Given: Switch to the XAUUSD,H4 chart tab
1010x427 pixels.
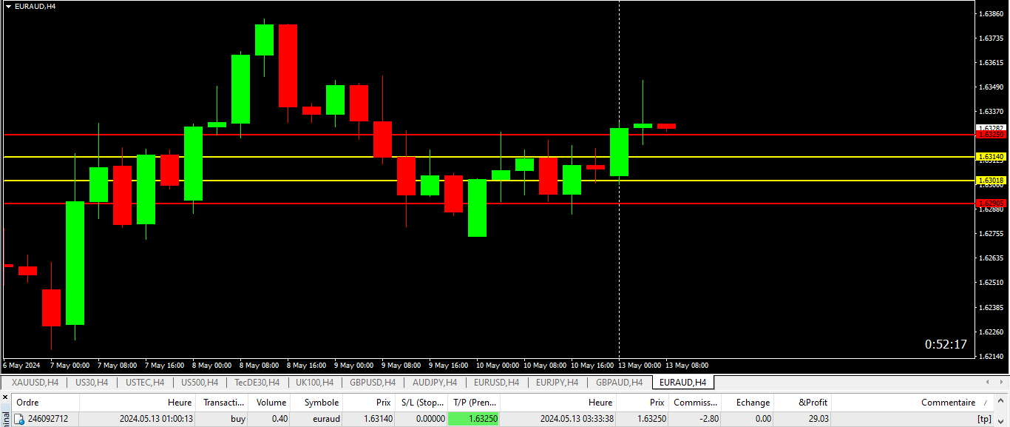Looking at the screenshot, I should click(x=35, y=383).
